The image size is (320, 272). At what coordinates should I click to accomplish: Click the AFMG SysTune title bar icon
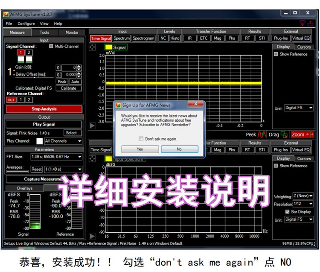click(6, 14)
